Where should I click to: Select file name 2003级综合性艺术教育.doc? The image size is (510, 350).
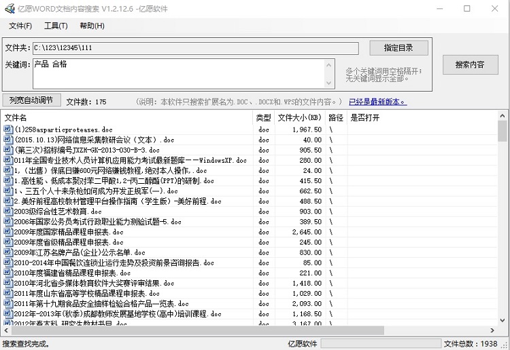pos(58,212)
